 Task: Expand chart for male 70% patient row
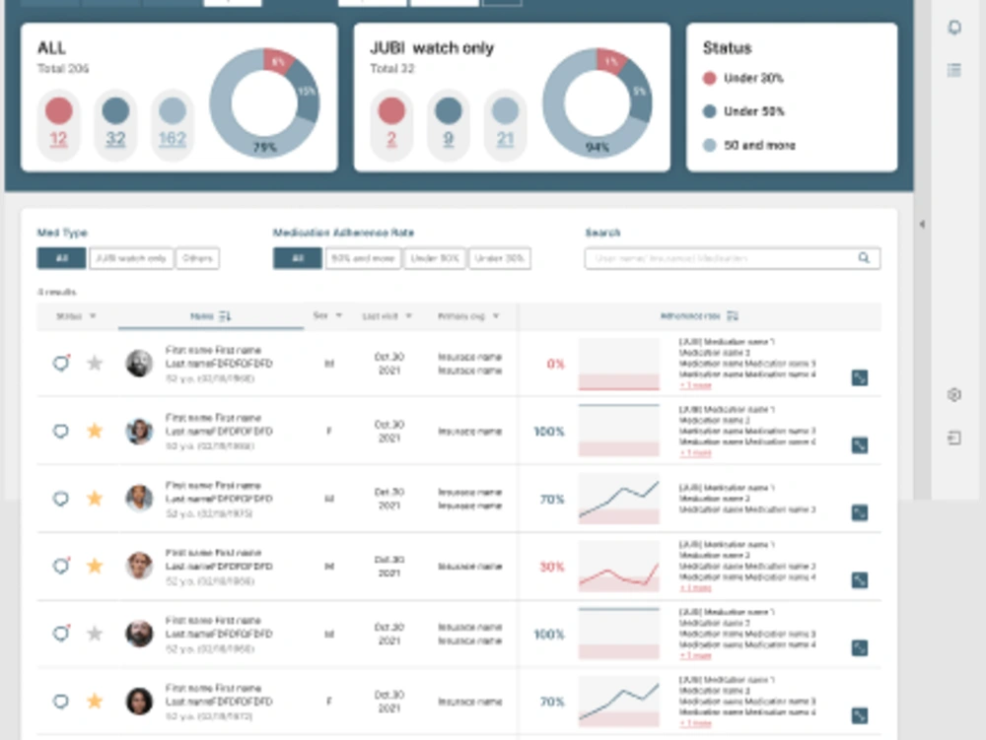[x=860, y=512]
